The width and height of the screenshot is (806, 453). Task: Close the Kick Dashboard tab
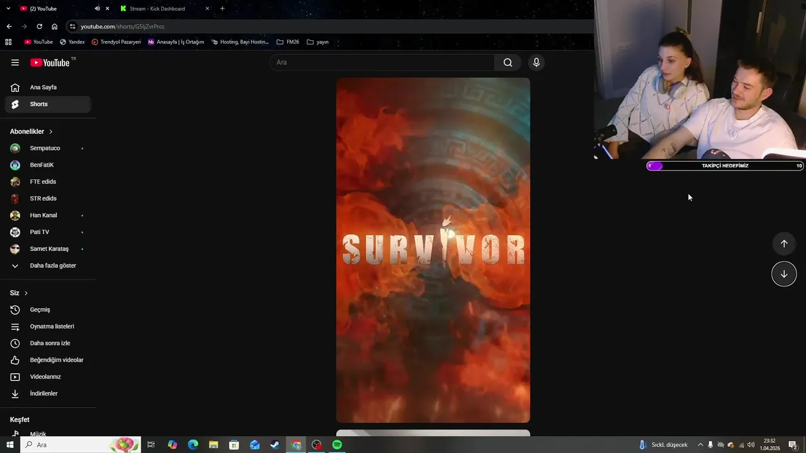pos(207,9)
